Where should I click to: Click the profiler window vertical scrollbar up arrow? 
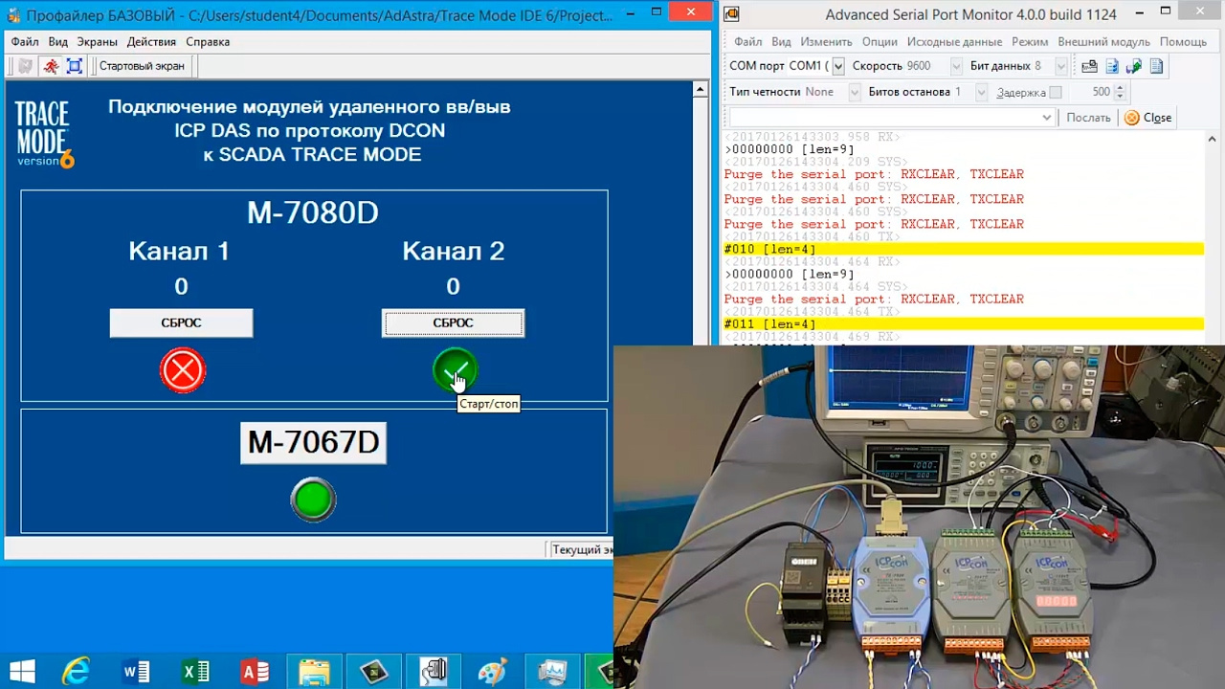tap(699, 89)
